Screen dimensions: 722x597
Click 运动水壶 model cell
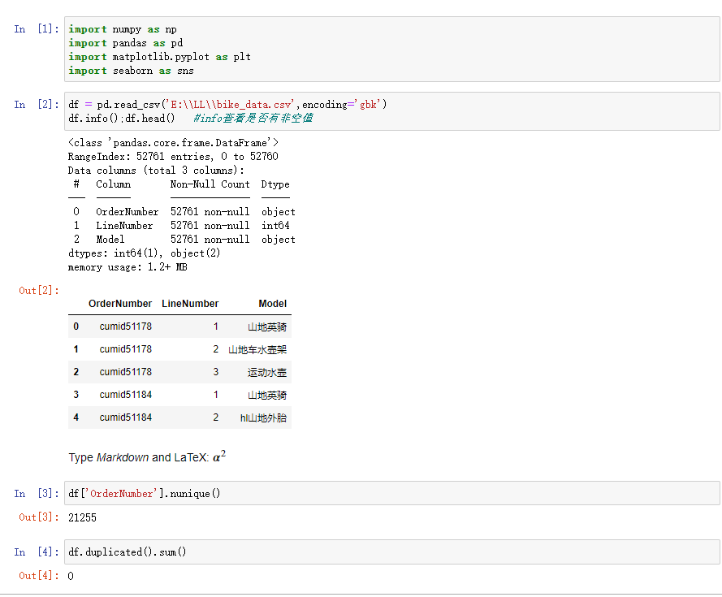tap(267, 372)
